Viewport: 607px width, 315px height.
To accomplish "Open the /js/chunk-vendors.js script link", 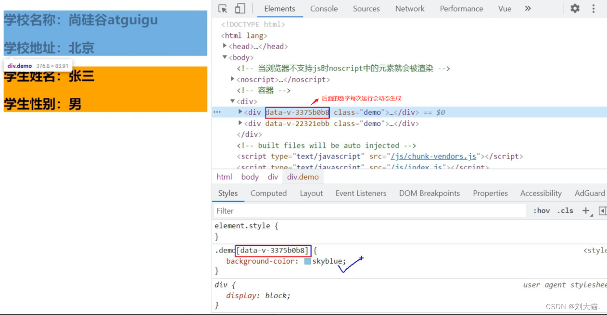I will coord(433,156).
